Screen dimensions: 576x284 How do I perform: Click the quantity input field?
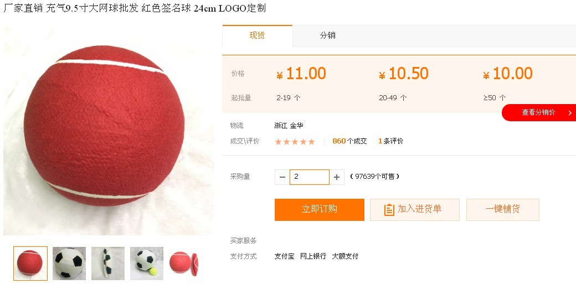(309, 177)
